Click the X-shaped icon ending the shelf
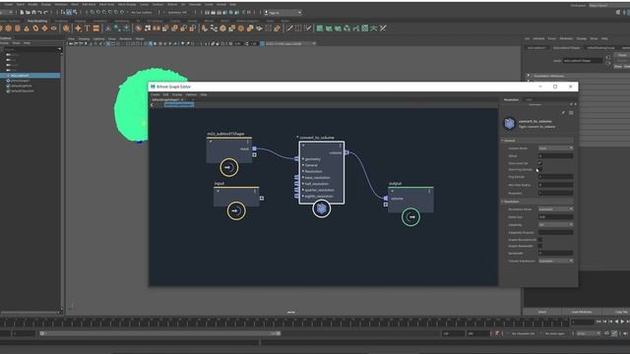 (x=383, y=29)
